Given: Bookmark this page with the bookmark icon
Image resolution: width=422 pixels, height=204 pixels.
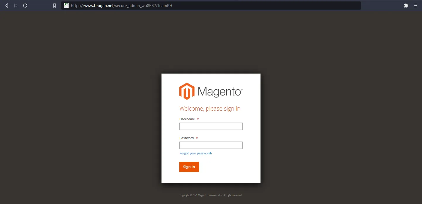Looking at the screenshot, I should (55, 6).
